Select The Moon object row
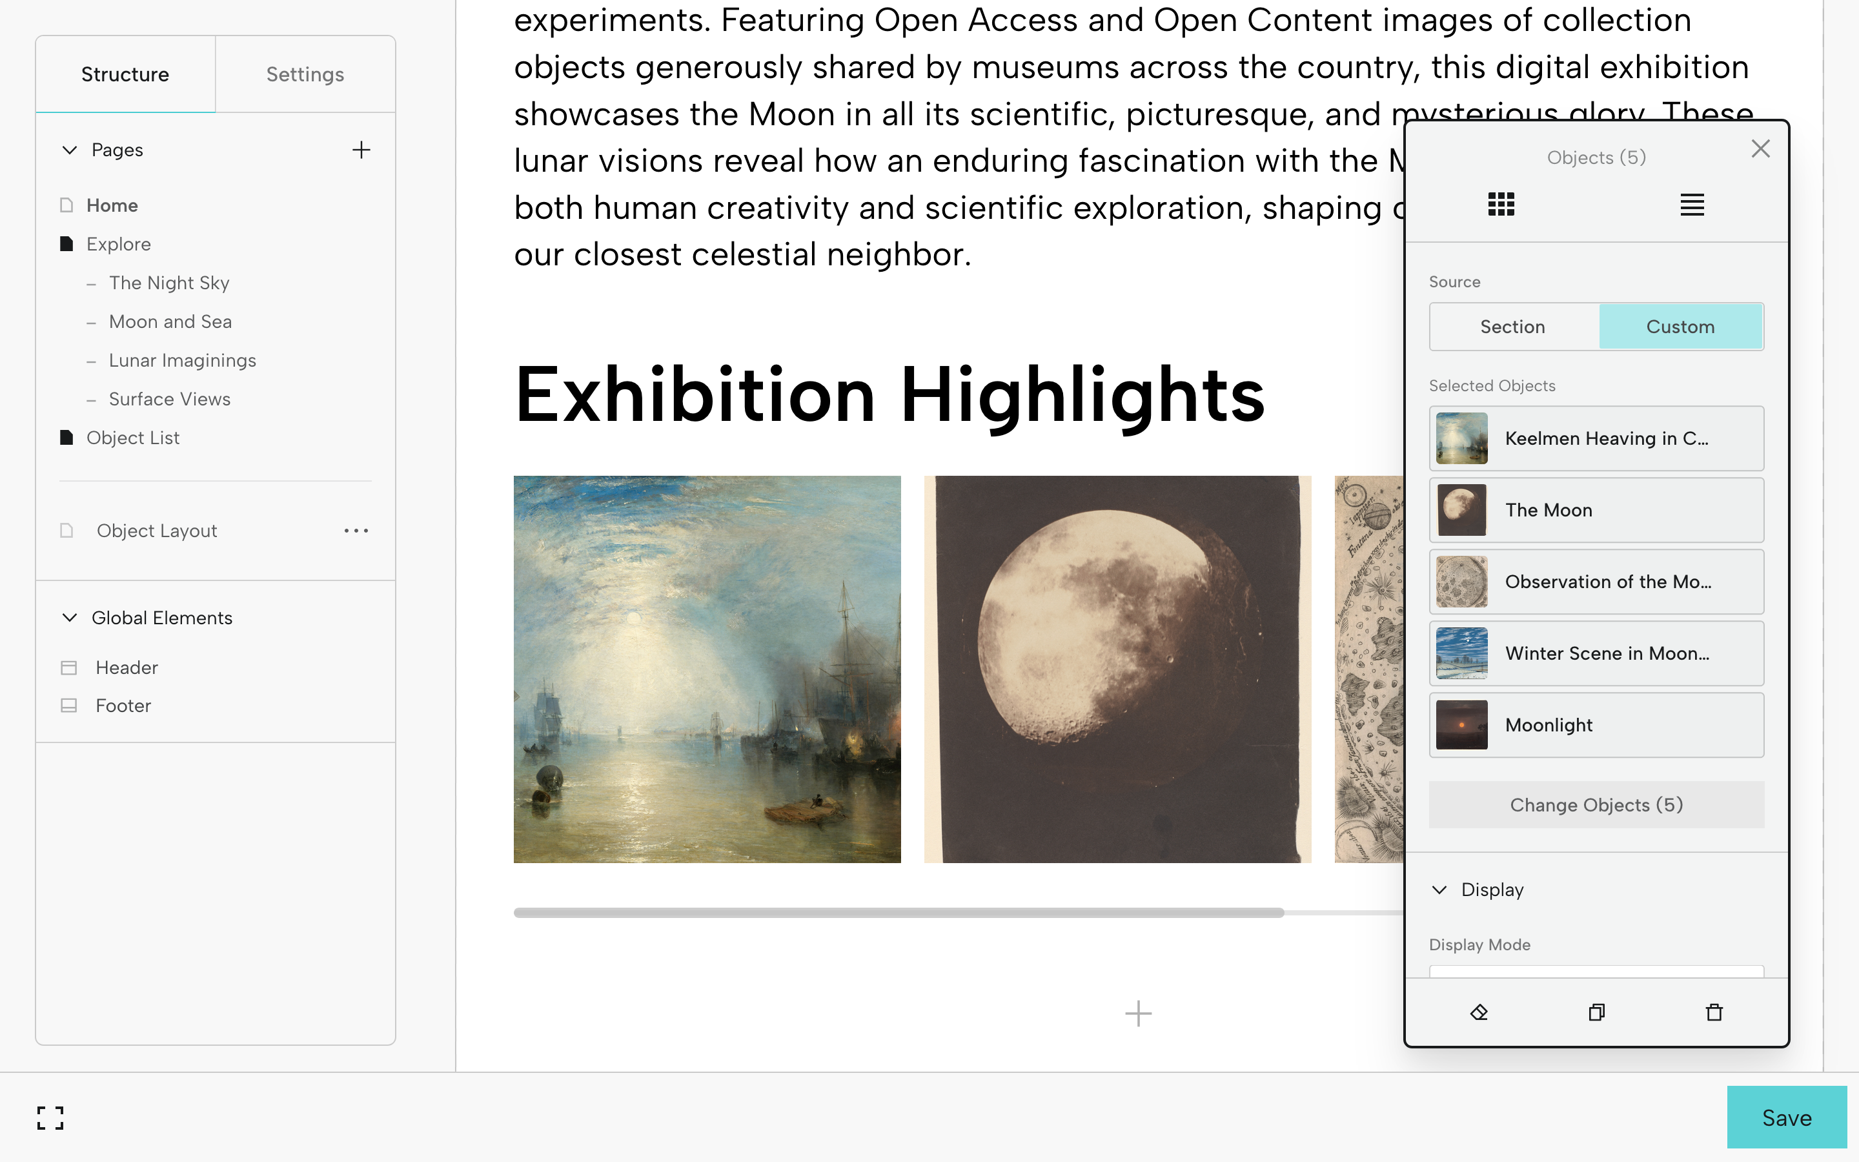Image resolution: width=1859 pixels, height=1162 pixels. point(1596,510)
